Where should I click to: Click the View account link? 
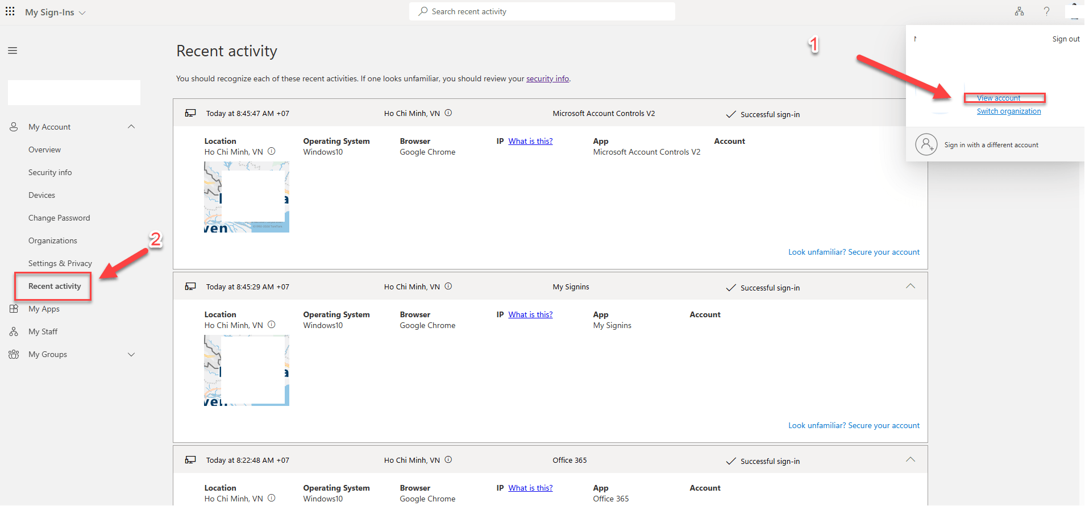click(998, 98)
